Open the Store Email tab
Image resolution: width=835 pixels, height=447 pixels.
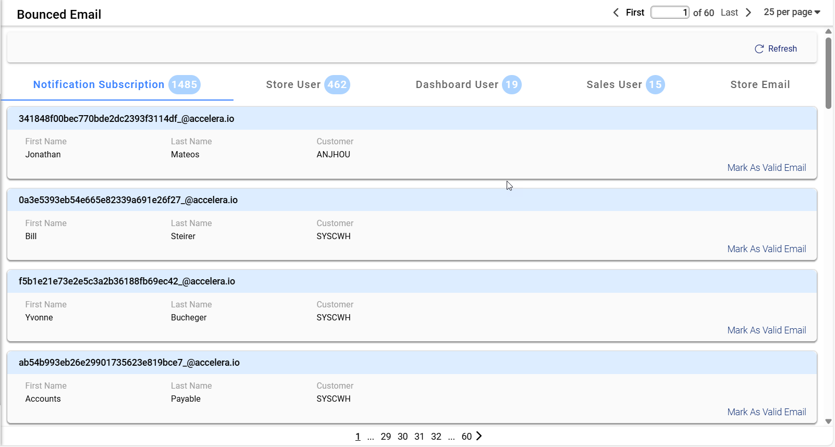coord(759,84)
